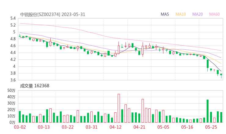The width and height of the screenshot is (226, 134).
Task: Click the 成交量 162368 volume label
Action: [x=35, y=86]
